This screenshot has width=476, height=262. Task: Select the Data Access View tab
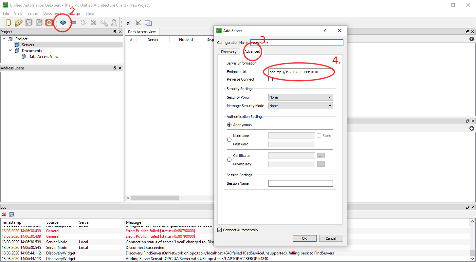point(142,32)
